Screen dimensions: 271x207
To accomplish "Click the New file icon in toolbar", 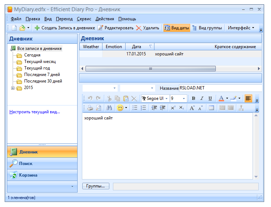I will pos(14,28).
